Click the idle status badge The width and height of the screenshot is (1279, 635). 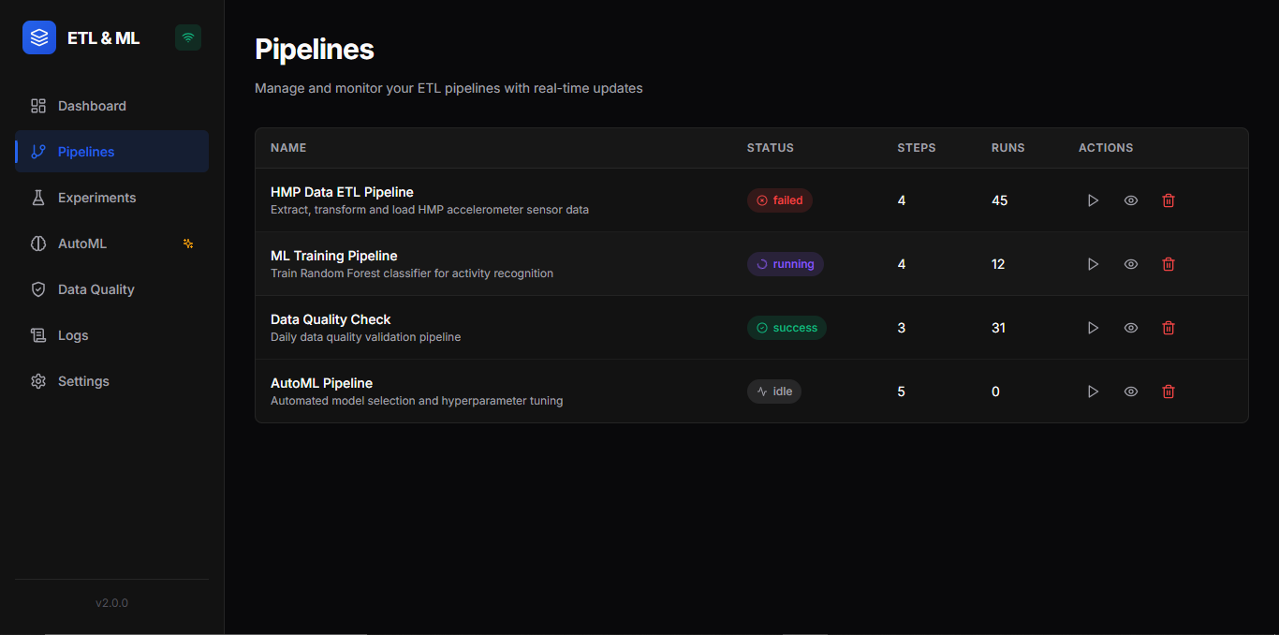coord(774,391)
